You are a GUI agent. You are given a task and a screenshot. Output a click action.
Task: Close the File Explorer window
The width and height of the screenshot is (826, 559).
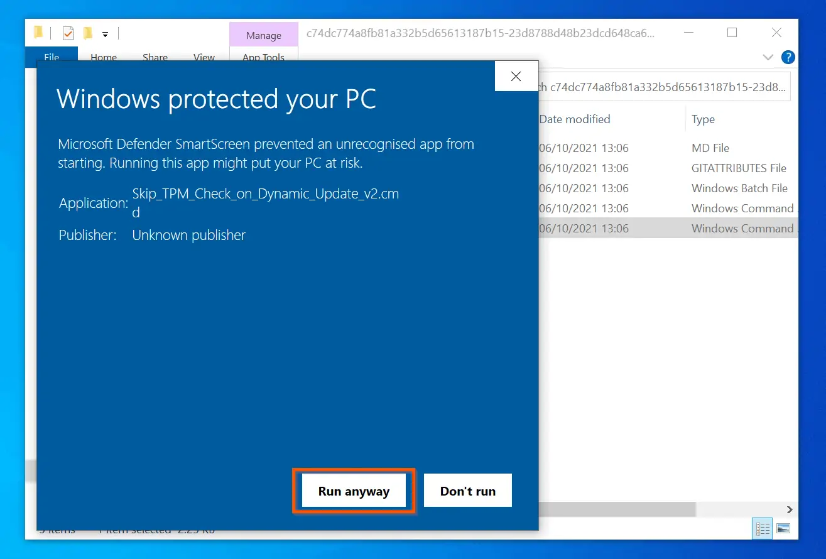coord(777,33)
